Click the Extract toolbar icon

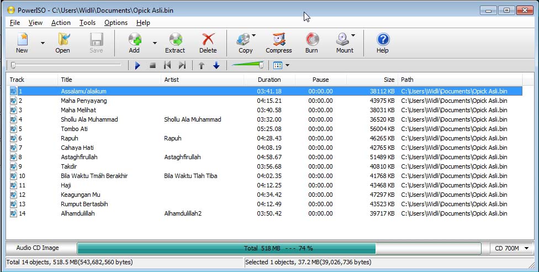[x=176, y=39]
